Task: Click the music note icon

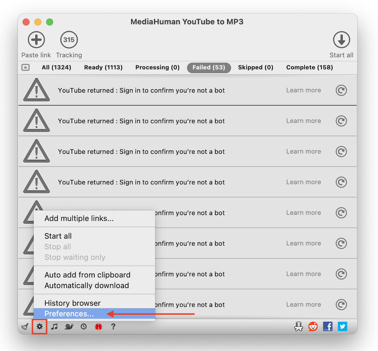Action: (54, 327)
